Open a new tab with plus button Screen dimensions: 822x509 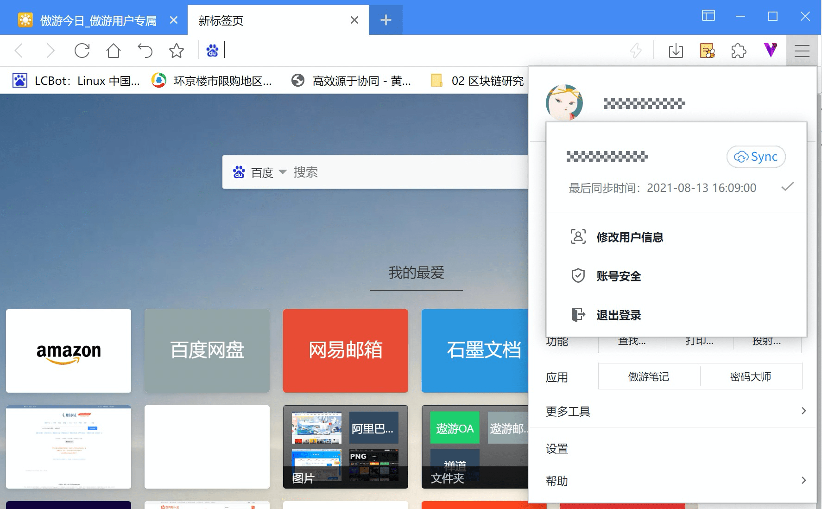click(386, 20)
